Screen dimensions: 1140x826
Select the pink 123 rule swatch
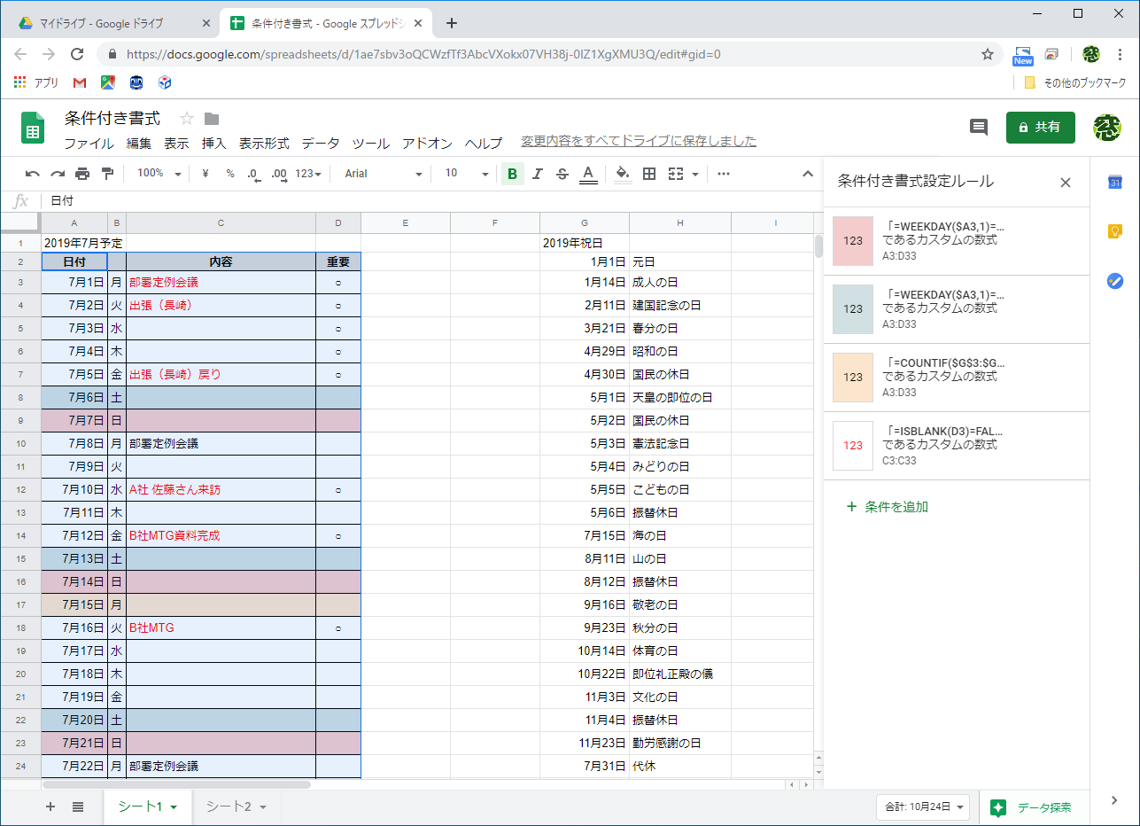[x=853, y=241]
